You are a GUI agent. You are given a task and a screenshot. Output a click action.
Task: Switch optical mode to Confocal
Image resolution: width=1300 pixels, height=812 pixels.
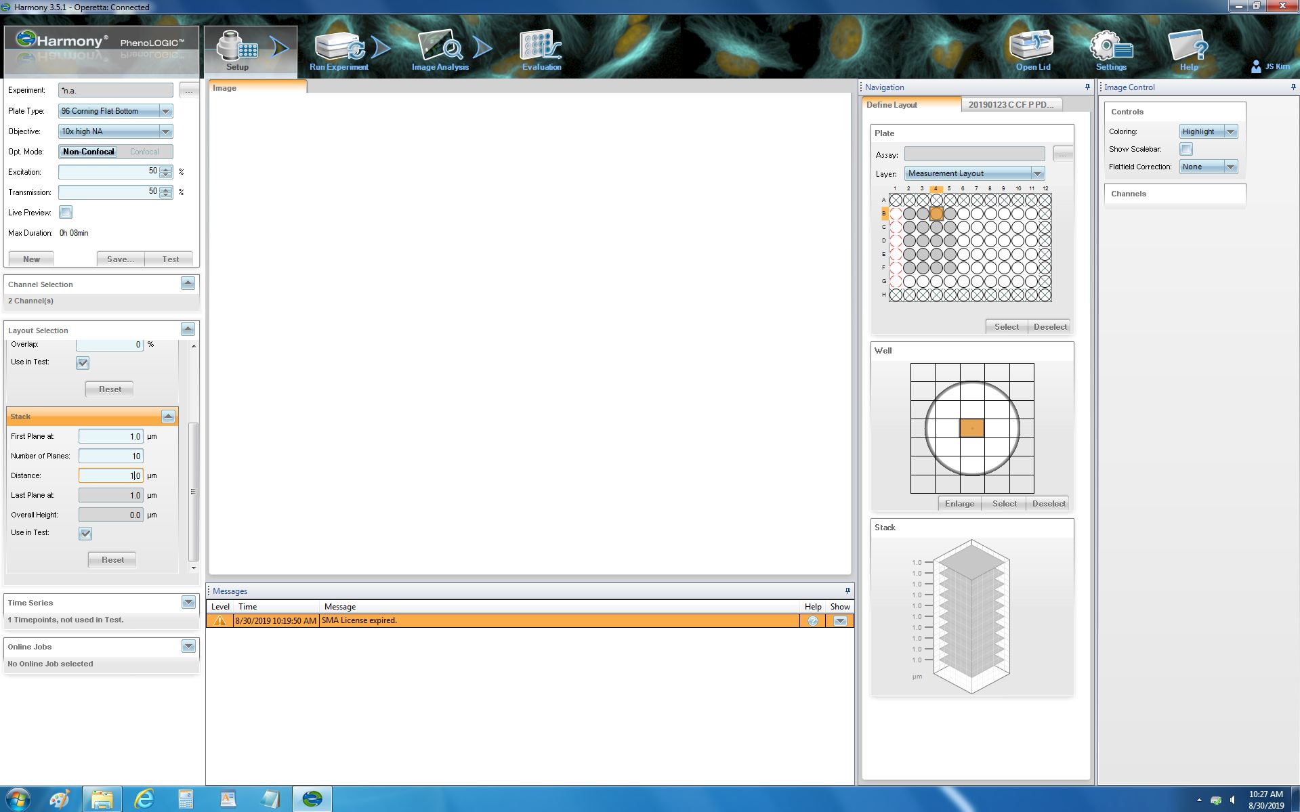144,152
